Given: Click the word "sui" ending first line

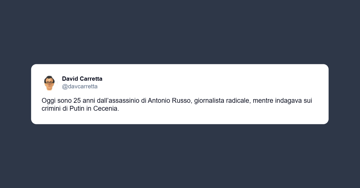Looking at the screenshot, I should [x=308, y=101].
